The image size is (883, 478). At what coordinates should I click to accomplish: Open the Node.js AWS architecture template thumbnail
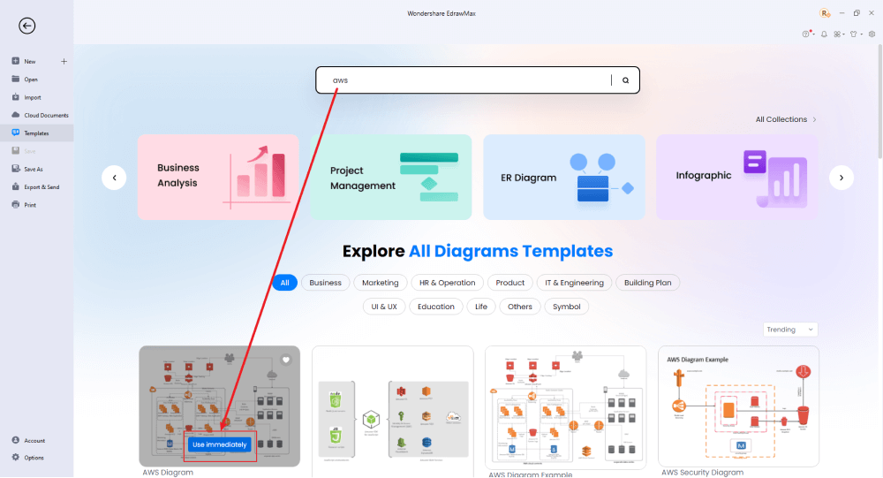393,412
